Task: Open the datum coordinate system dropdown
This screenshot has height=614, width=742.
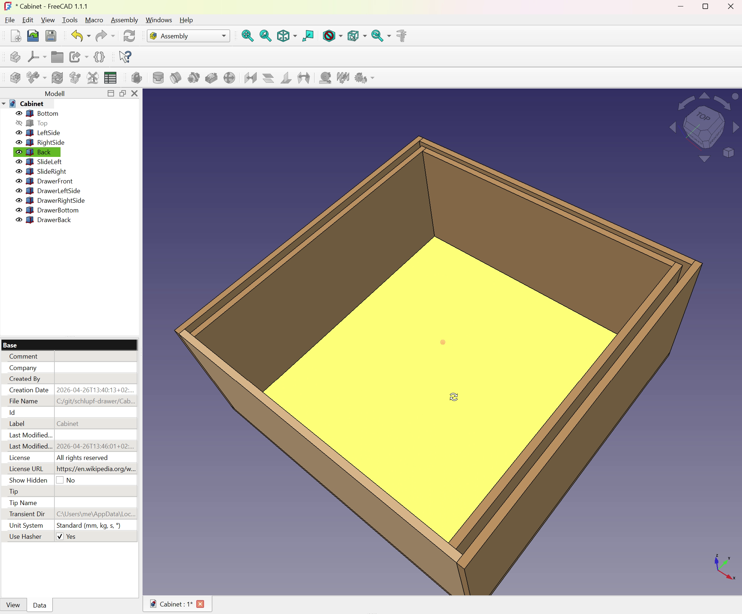Action: pos(44,57)
